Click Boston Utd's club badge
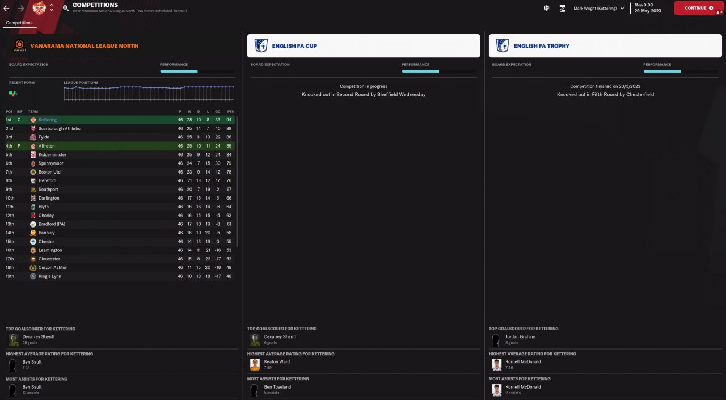Image resolution: width=726 pixels, height=400 pixels. pos(33,172)
